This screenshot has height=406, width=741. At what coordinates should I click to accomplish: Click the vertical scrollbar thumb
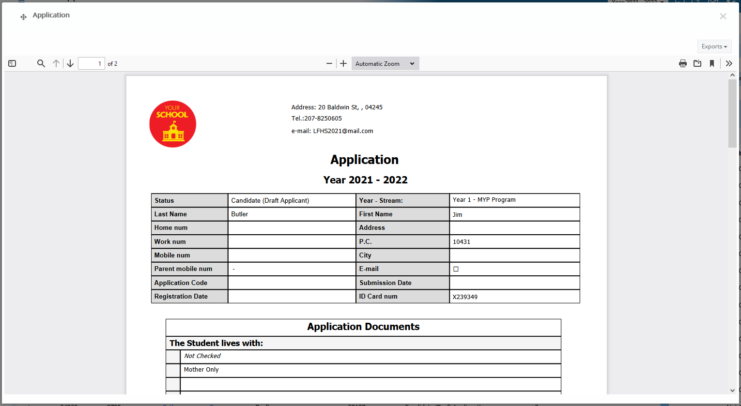[732, 114]
